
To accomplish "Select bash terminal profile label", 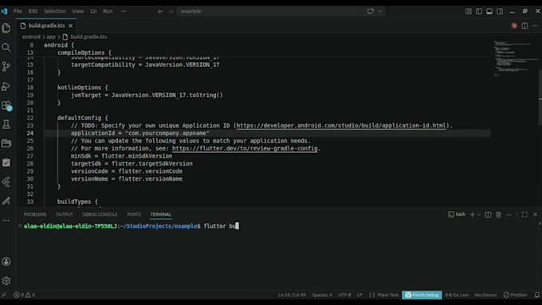I will point(457,214).
